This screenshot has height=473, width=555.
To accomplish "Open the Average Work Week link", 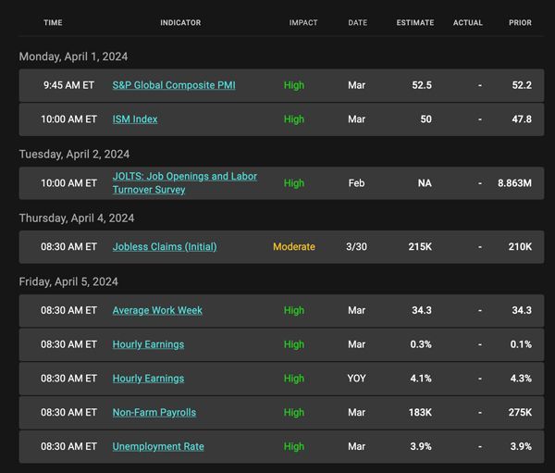I will 157,310.
